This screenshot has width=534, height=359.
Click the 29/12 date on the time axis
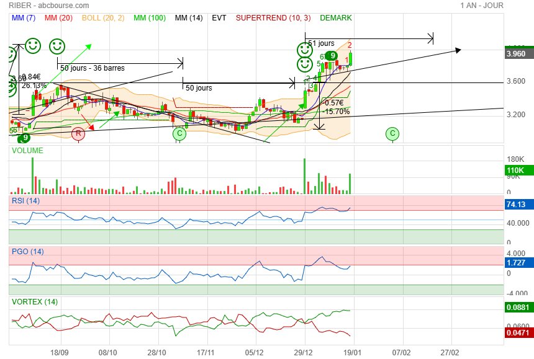[304, 352]
